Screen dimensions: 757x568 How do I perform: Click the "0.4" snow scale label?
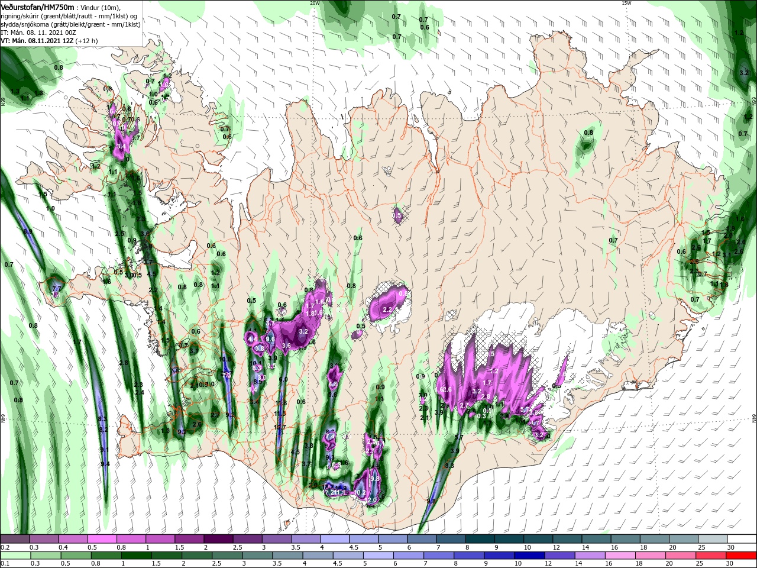tap(63, 547)
